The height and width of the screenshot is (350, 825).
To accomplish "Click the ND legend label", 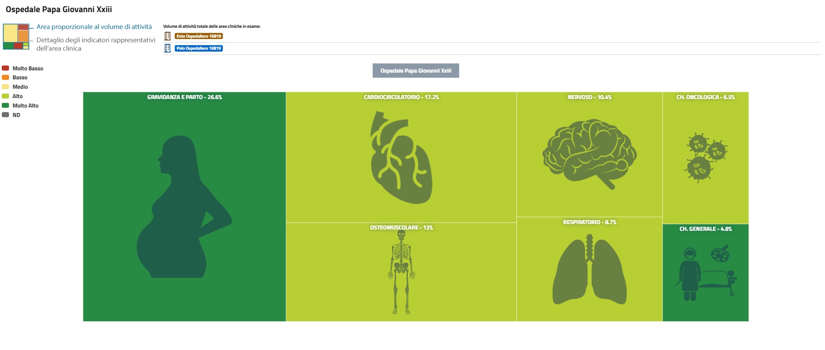I will tap(16, 115).
